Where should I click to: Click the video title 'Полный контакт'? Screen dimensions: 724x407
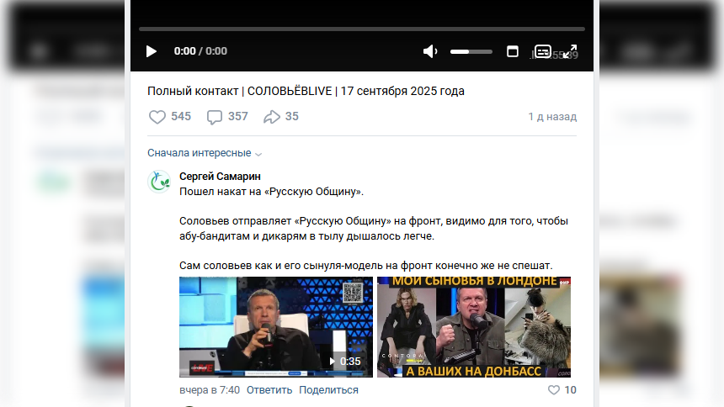click(x=306, y=91)
